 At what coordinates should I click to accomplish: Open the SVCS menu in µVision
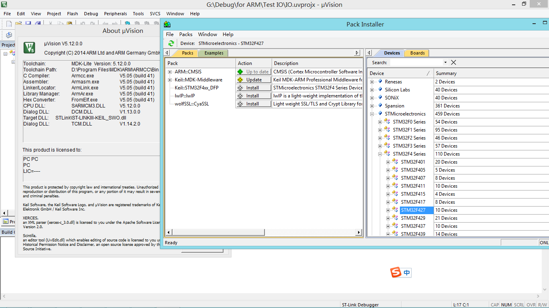point(155,14)
